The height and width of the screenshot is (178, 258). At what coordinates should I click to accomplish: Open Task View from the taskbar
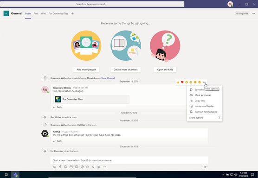click(6, 175)
